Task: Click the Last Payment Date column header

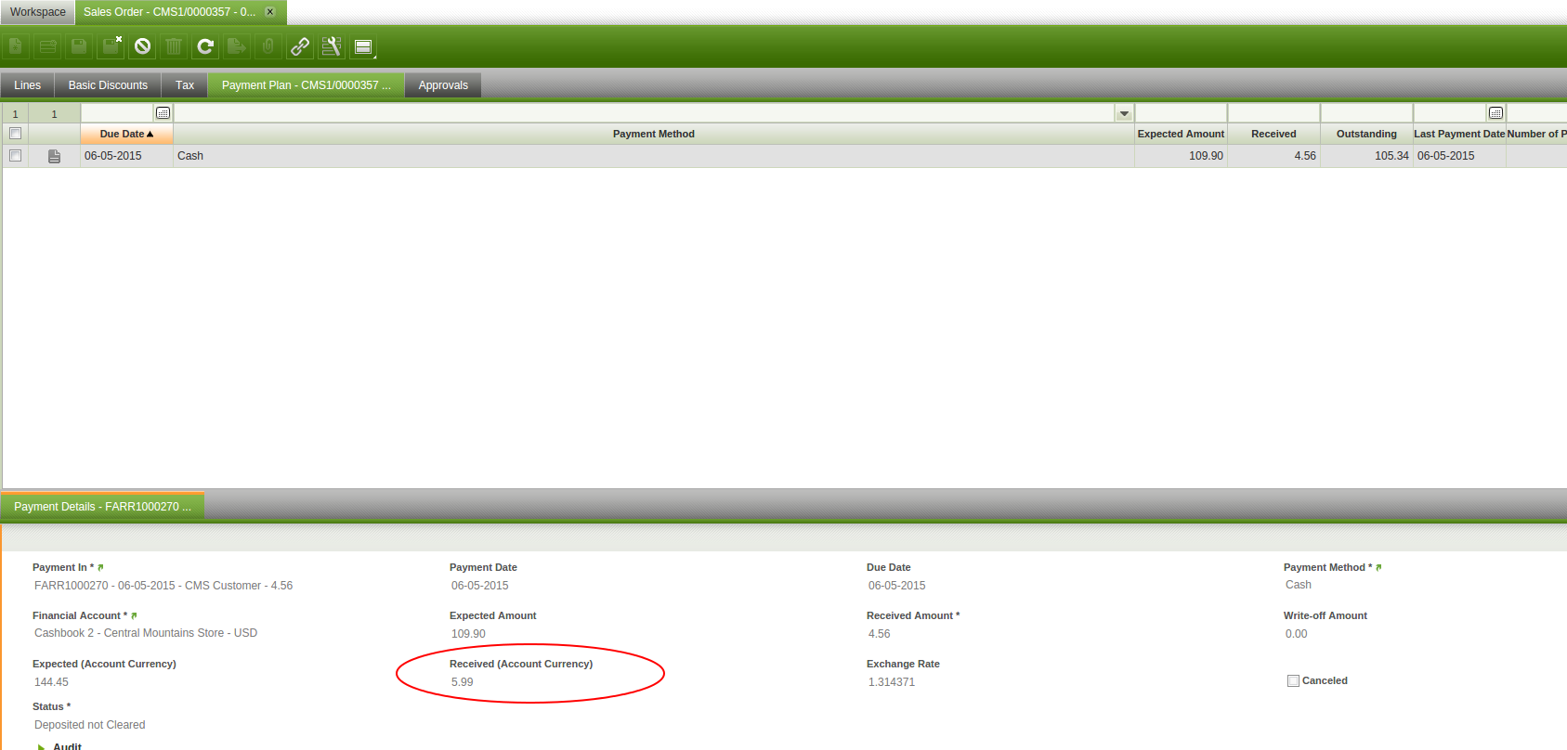Action: 1459,134
